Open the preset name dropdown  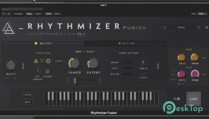[182, 27]
